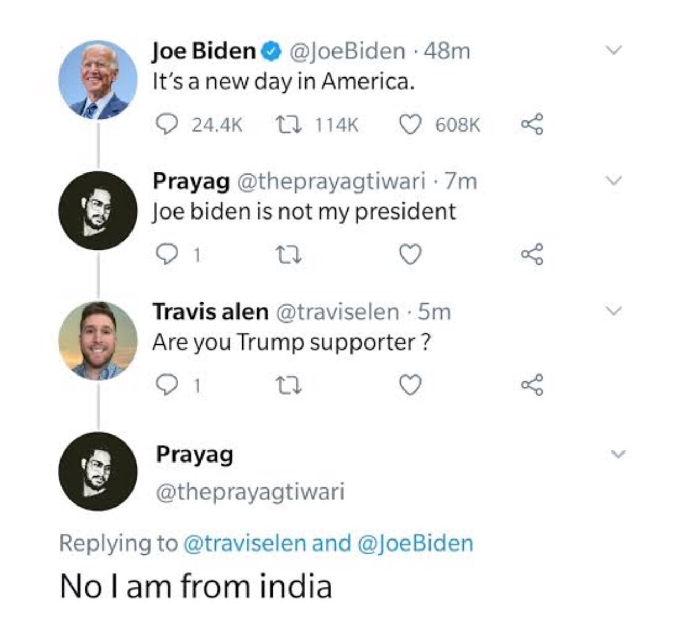Open more options on Prayag's final reply
Image resolution: width=684 pixels, height=636 pixels.
pyautogui.click(x=618, y=454)
